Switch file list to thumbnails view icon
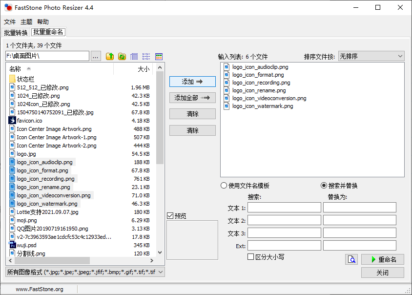The height and width of the screenshot is (295, 412). pyautogui.click(x=159, y=57)
